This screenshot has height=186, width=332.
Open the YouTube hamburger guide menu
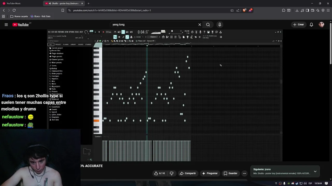[6, 25]
